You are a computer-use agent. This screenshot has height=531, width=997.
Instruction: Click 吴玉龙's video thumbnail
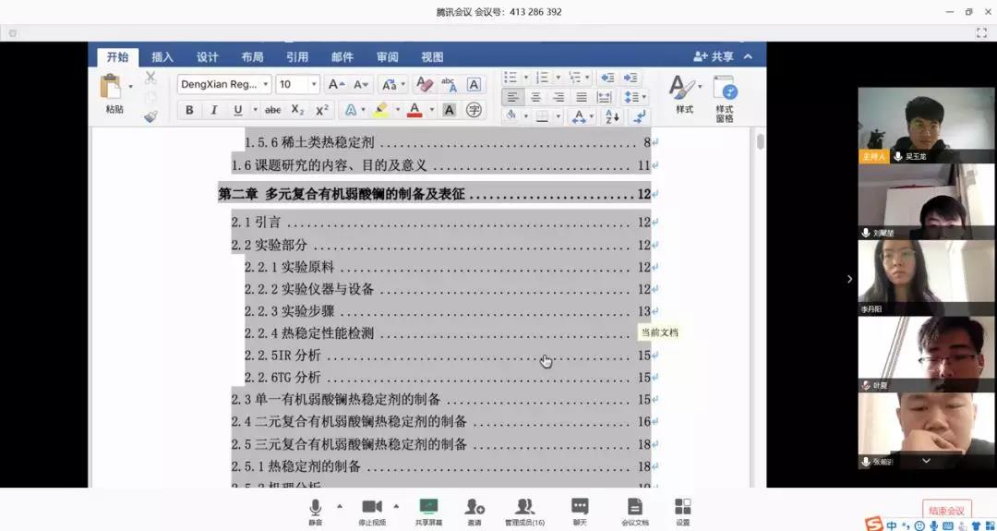925,125
